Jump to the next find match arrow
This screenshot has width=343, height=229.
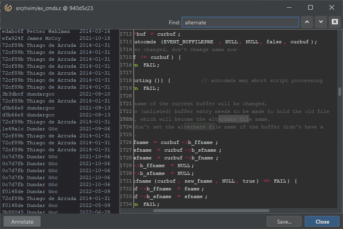[321, 22]
